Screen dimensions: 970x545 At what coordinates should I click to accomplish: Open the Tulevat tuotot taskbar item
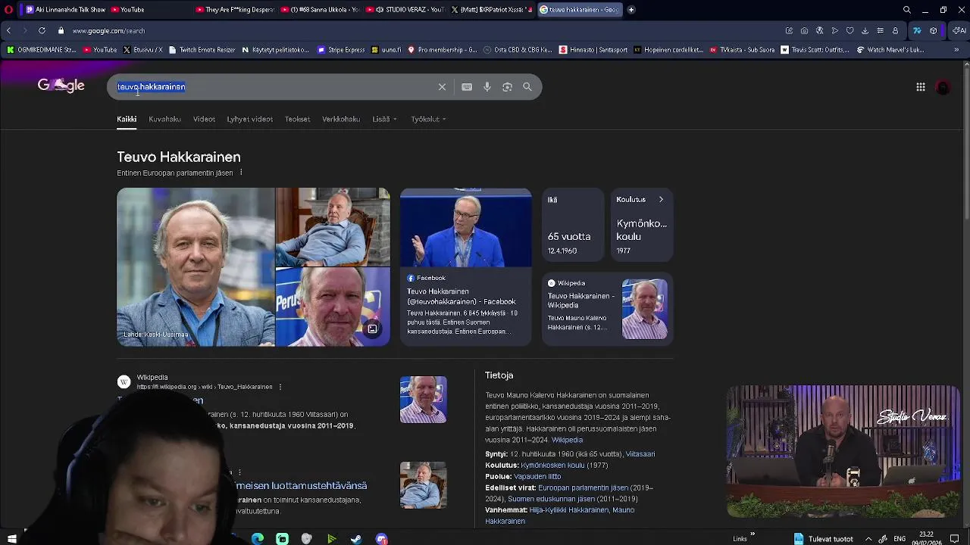pos(823,539)
